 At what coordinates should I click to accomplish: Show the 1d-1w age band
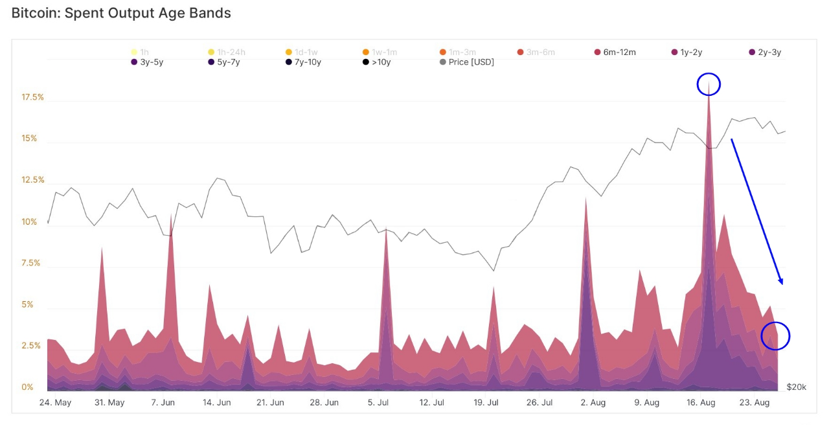[301, 52]
